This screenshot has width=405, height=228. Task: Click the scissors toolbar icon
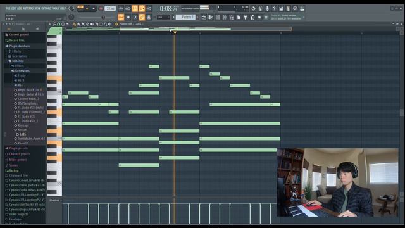pos(260,8)
